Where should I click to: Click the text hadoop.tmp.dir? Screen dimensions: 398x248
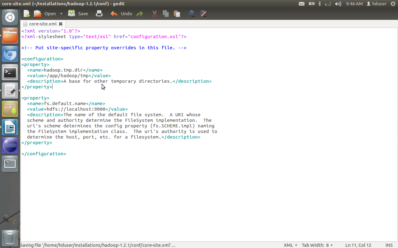(x=63, y=70)
